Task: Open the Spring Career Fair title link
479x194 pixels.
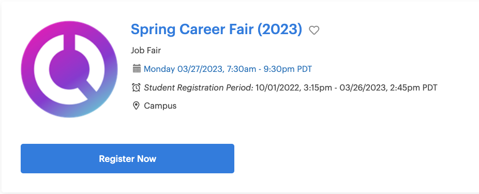Action: (216, 29)
